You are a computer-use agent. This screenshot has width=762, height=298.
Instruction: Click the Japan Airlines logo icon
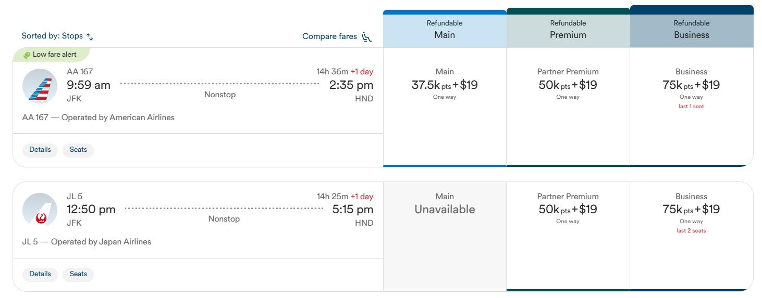coord(40,210)
